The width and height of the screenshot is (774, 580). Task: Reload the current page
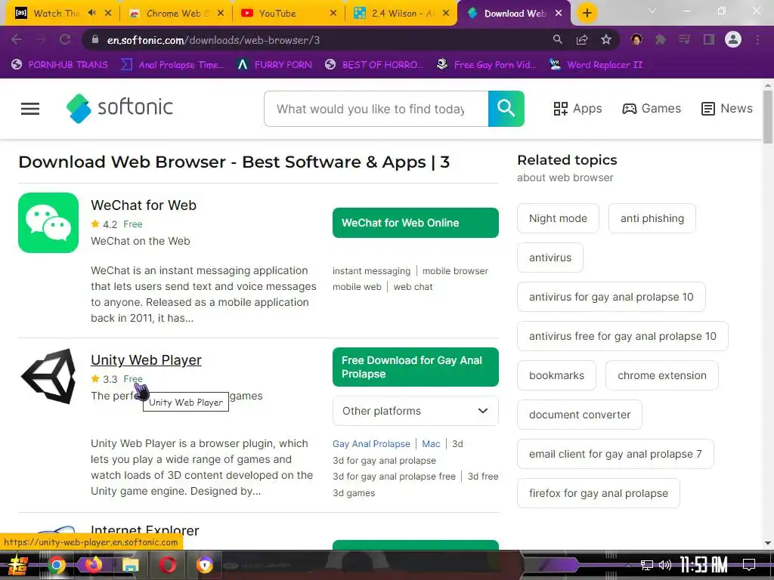[x=65, y=40]
